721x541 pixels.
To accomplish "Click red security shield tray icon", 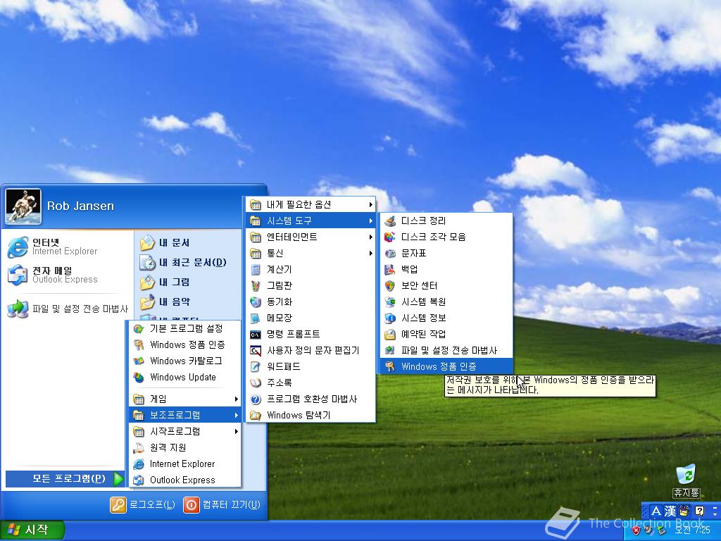I will 637,530.
